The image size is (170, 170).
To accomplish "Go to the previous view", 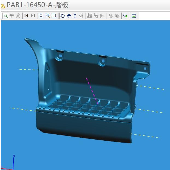I will tap(26, 16).
